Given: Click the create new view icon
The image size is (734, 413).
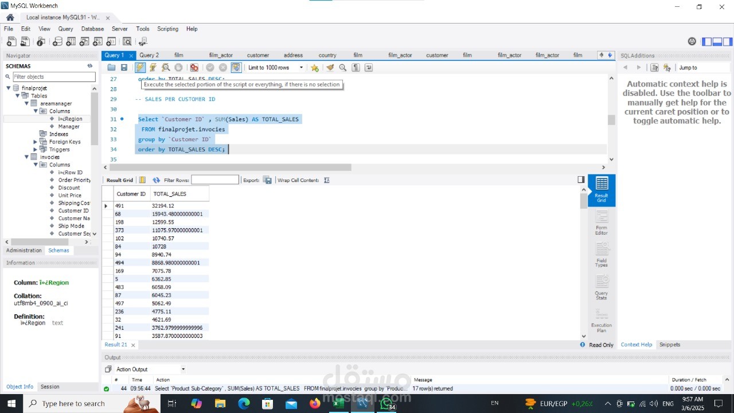Looking at the screenshot, I should click(x=84, y=41).
